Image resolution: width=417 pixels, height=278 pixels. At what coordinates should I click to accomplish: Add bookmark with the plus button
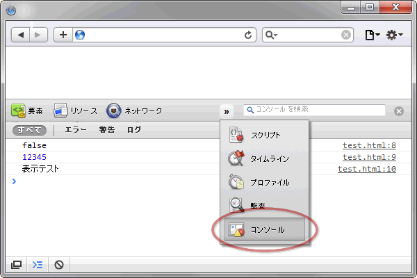pyautogui.click(x=63, y=35)
